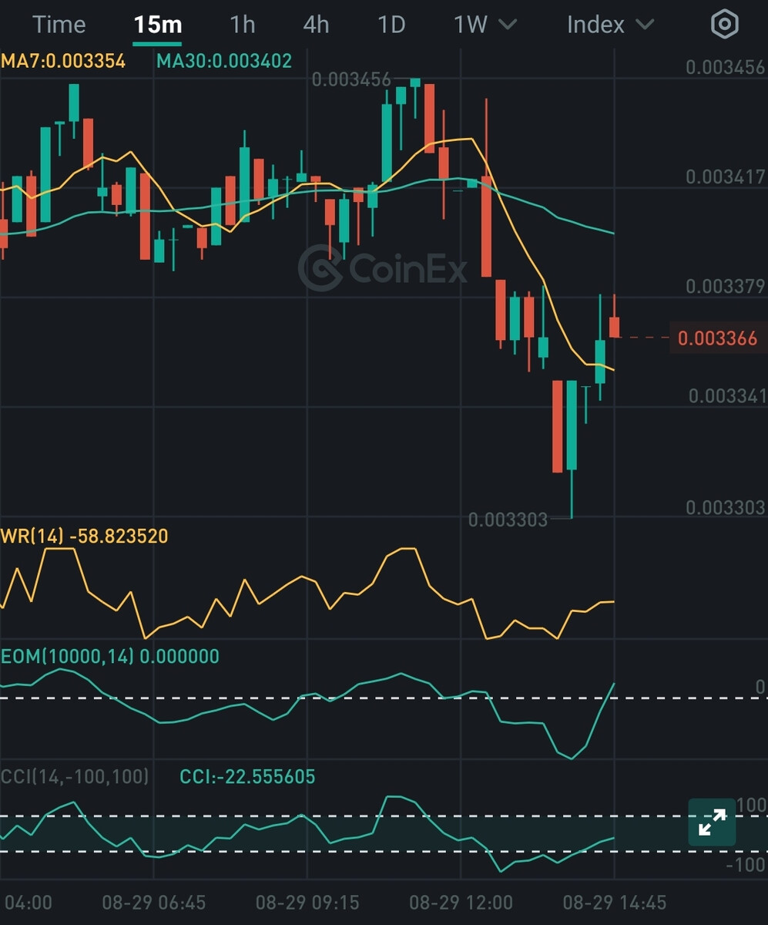Click the current price tag 0.003366
768x925 pixels.
click(717, 338)
